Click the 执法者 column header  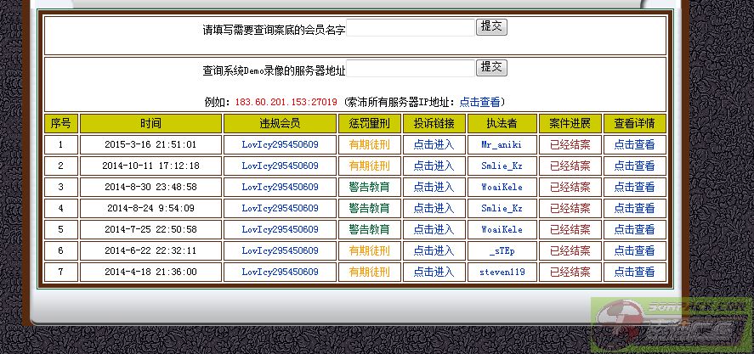click(x=502, y=123)
